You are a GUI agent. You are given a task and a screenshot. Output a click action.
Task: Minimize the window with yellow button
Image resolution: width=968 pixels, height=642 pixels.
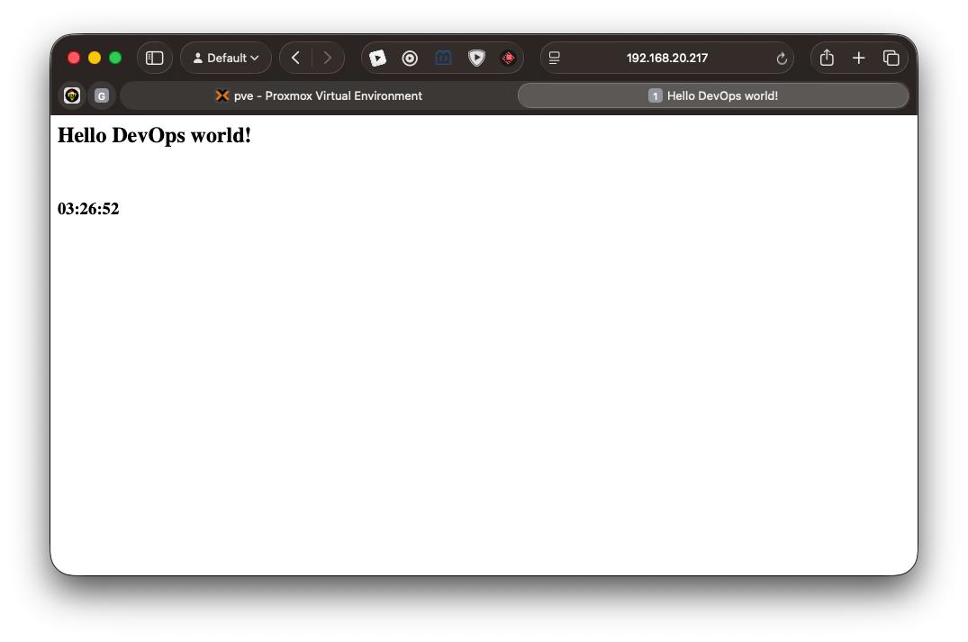[95, 58]
